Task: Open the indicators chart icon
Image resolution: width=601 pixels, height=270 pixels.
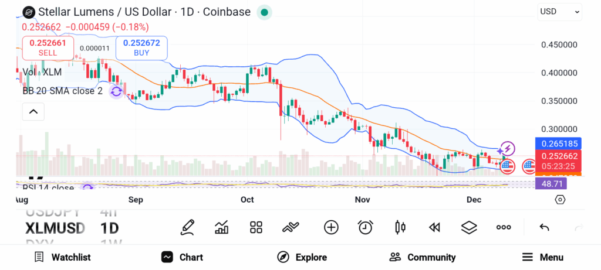Action: coord(222,227)
